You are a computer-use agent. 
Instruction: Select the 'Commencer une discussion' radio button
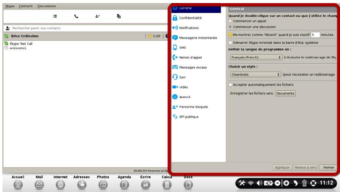point(230,27)
